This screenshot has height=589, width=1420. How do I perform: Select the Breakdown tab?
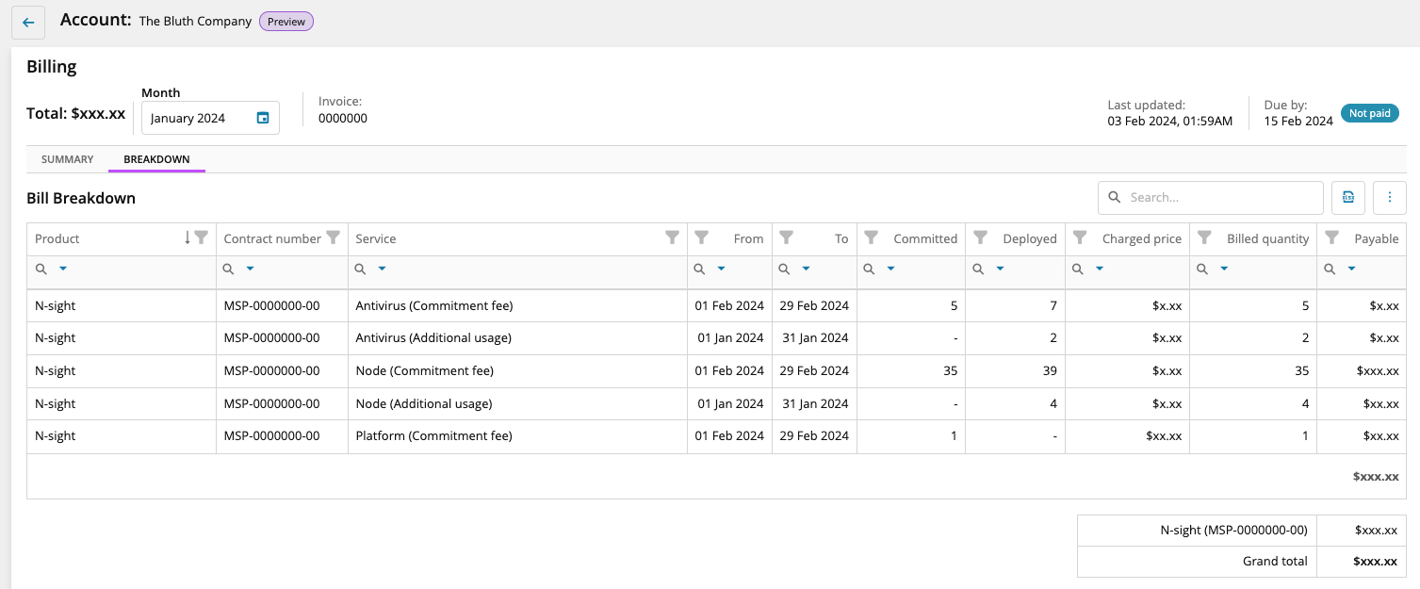156,159
